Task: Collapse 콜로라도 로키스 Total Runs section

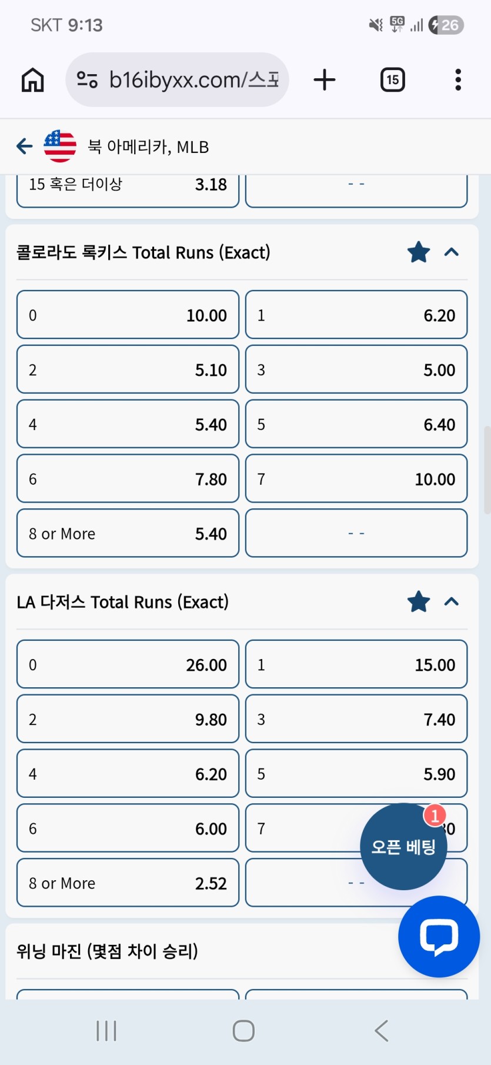Action: click(452, 252)
